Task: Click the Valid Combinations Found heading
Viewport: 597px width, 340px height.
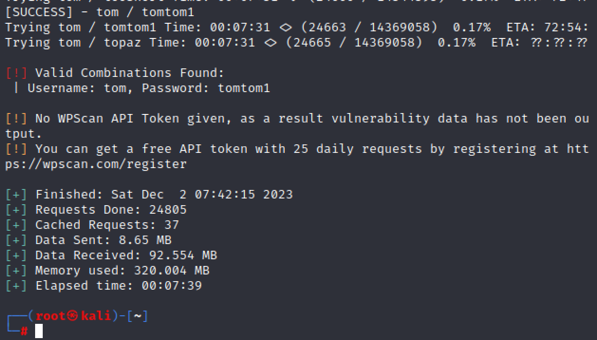Action: pos(130,73)
